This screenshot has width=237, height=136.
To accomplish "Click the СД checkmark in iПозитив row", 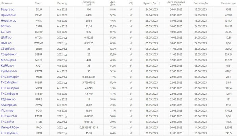I will [x=131, y=111].
